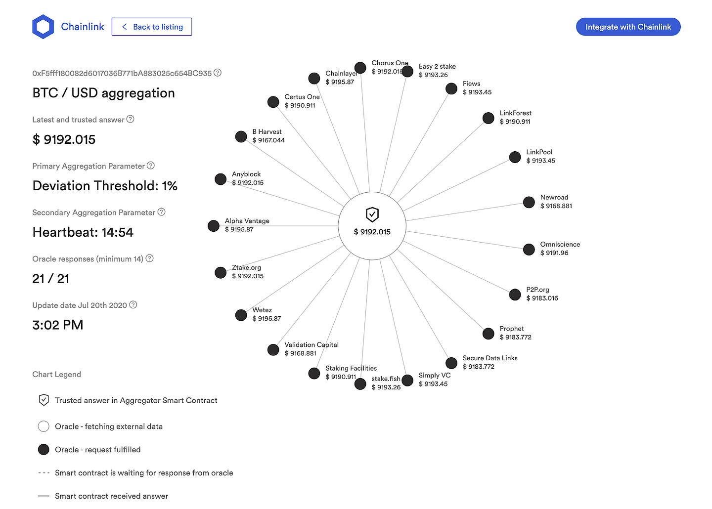Select the Anyblock oracle node
This screenshot has height=509, width=712.
(221, 179)
